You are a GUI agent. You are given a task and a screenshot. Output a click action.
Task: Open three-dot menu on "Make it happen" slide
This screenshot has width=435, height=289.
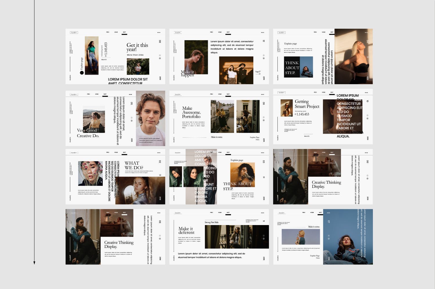click(x=262, y=32)
